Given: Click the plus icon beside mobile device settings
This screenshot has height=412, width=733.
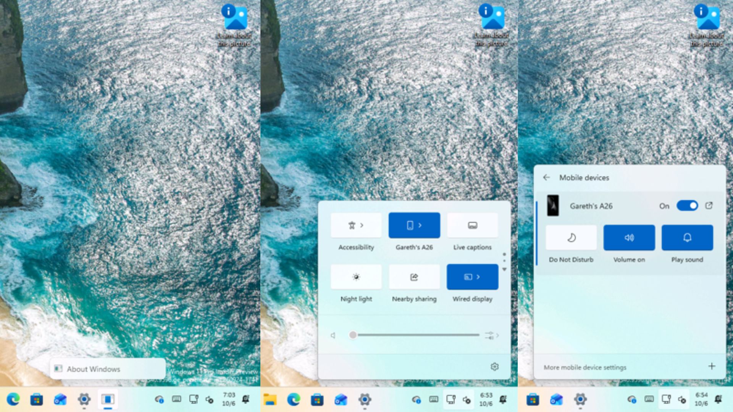Looking at the screenshot, I should (x=712, y=366).
